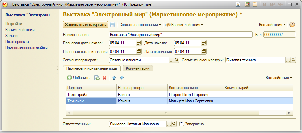Image resolution: width=302 pixels, height=133 pixels.
Task: Click Контактное лицо column header
Action: coord(195,88)
